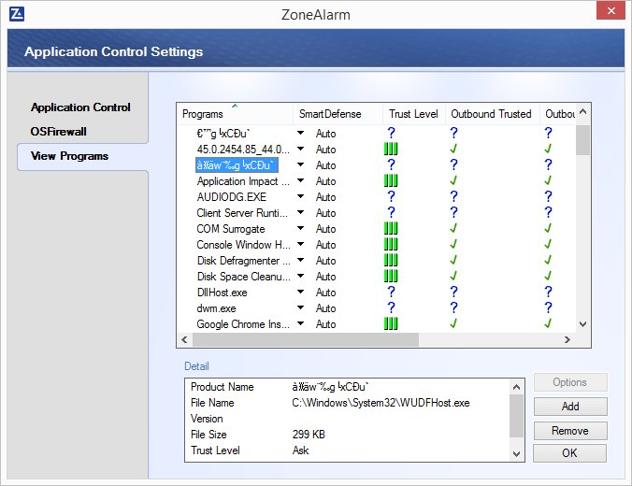632x486 pixels.
Task: Click Trust Level question mark for AUDIODG.EXE
Action: 391,196
